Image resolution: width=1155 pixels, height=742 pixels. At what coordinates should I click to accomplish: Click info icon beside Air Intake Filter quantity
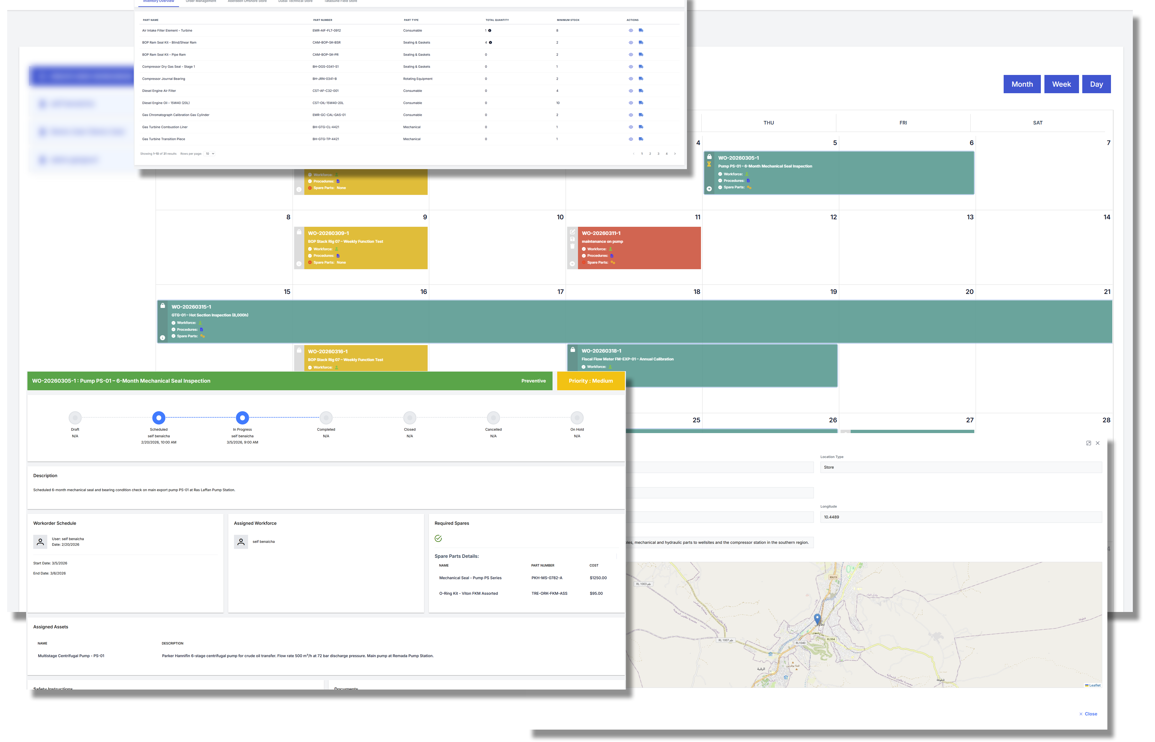490,30
